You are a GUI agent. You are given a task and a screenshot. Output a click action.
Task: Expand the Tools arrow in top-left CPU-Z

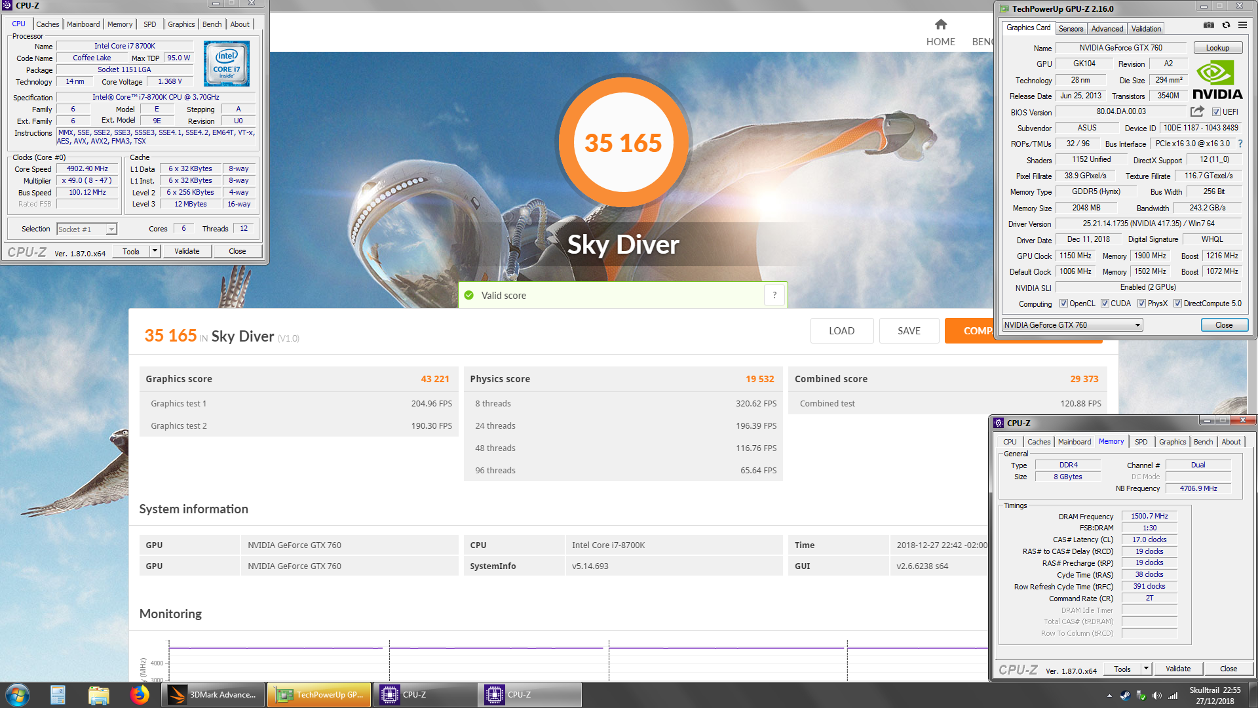click(155, 251)
